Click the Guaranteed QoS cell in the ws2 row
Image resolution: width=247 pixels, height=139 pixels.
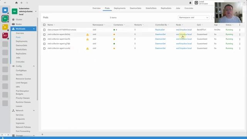click(202, 39)
